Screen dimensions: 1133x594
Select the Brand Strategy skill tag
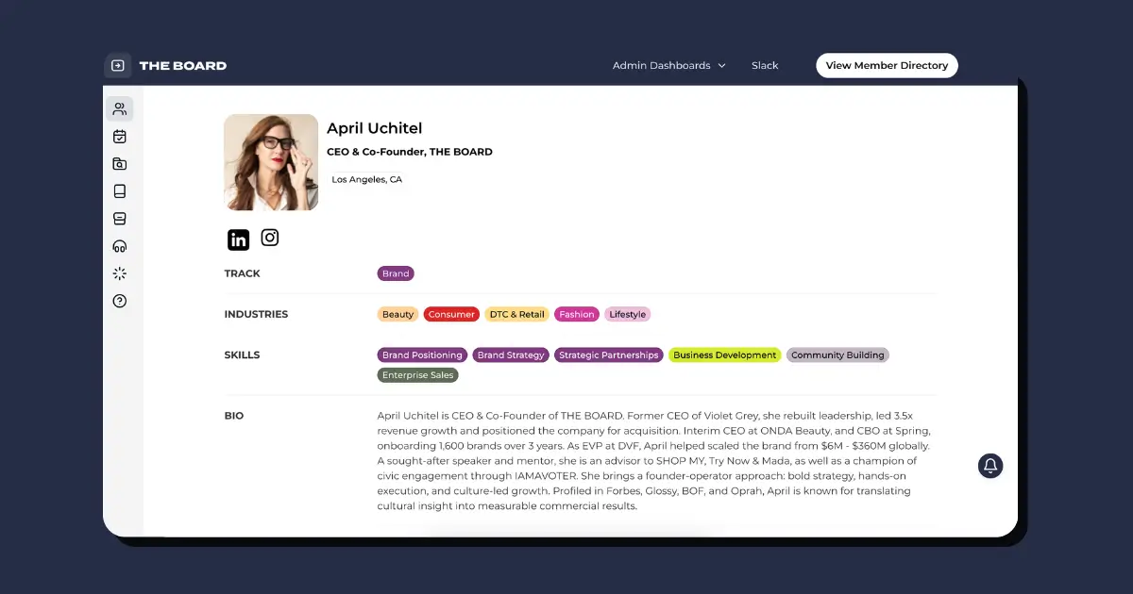tap(511, 355)
